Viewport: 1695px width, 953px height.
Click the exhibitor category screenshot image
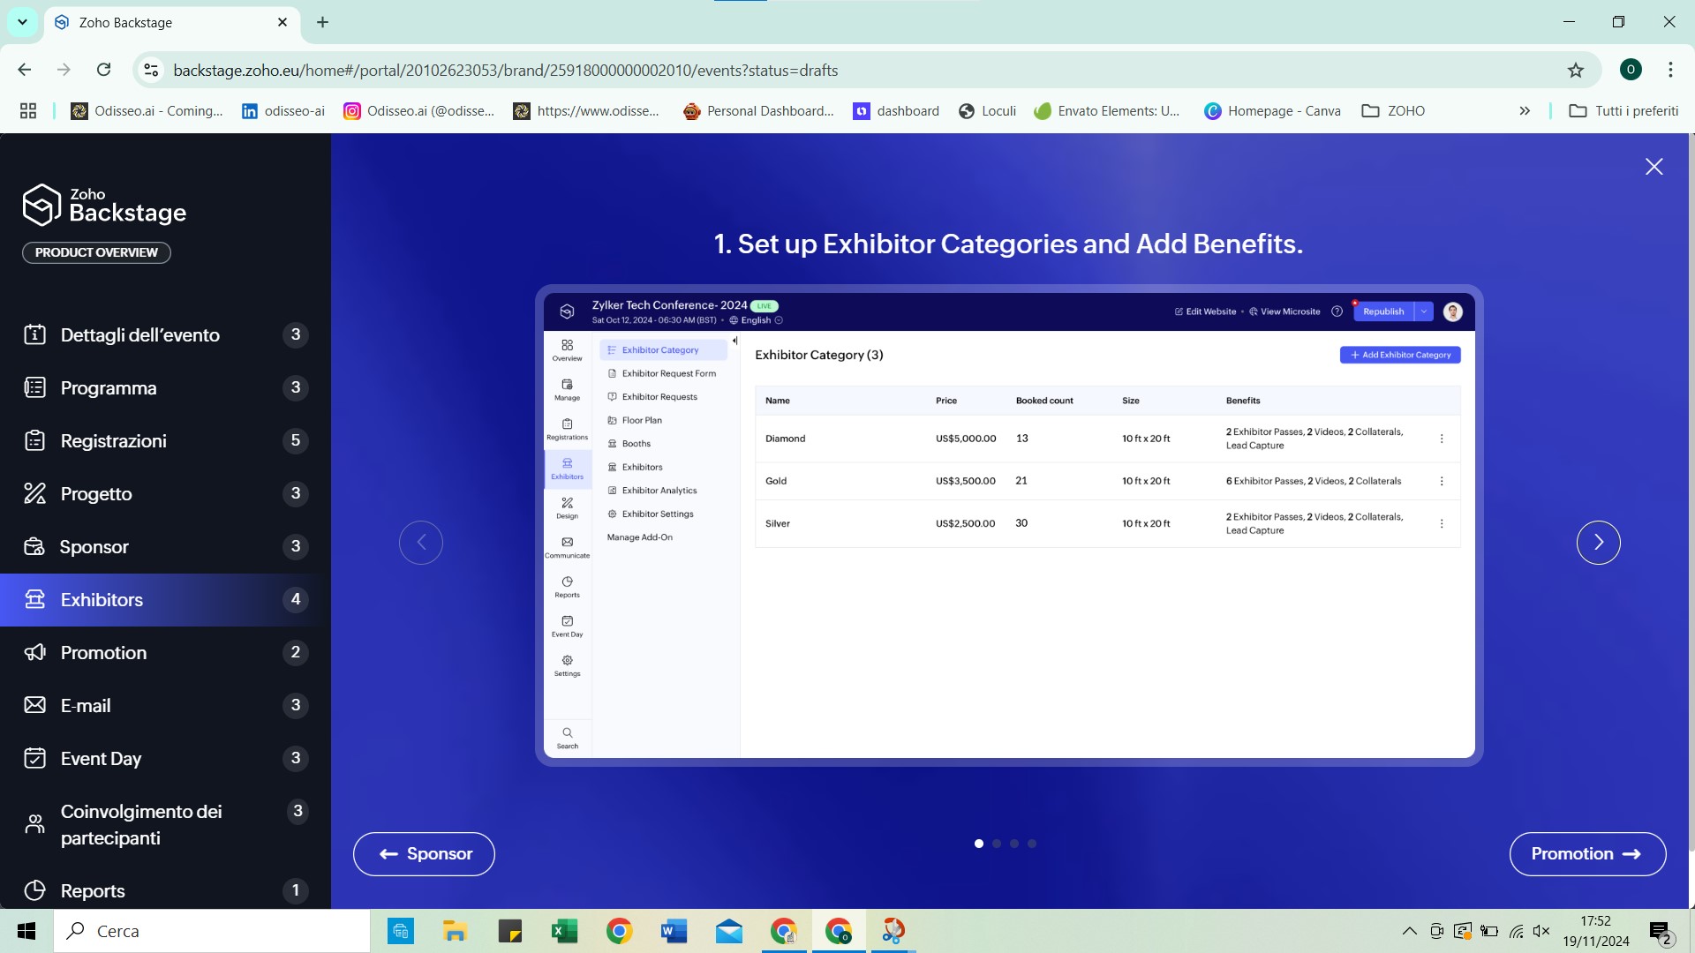point(1009,525)
